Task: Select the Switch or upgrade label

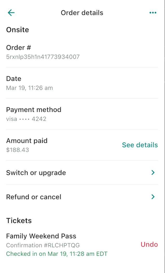Action: [36, 173]
